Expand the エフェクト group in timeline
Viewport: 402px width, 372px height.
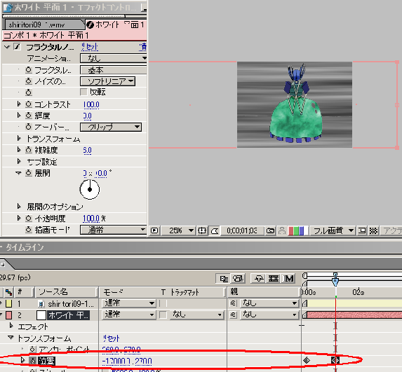tap(11, 326)
